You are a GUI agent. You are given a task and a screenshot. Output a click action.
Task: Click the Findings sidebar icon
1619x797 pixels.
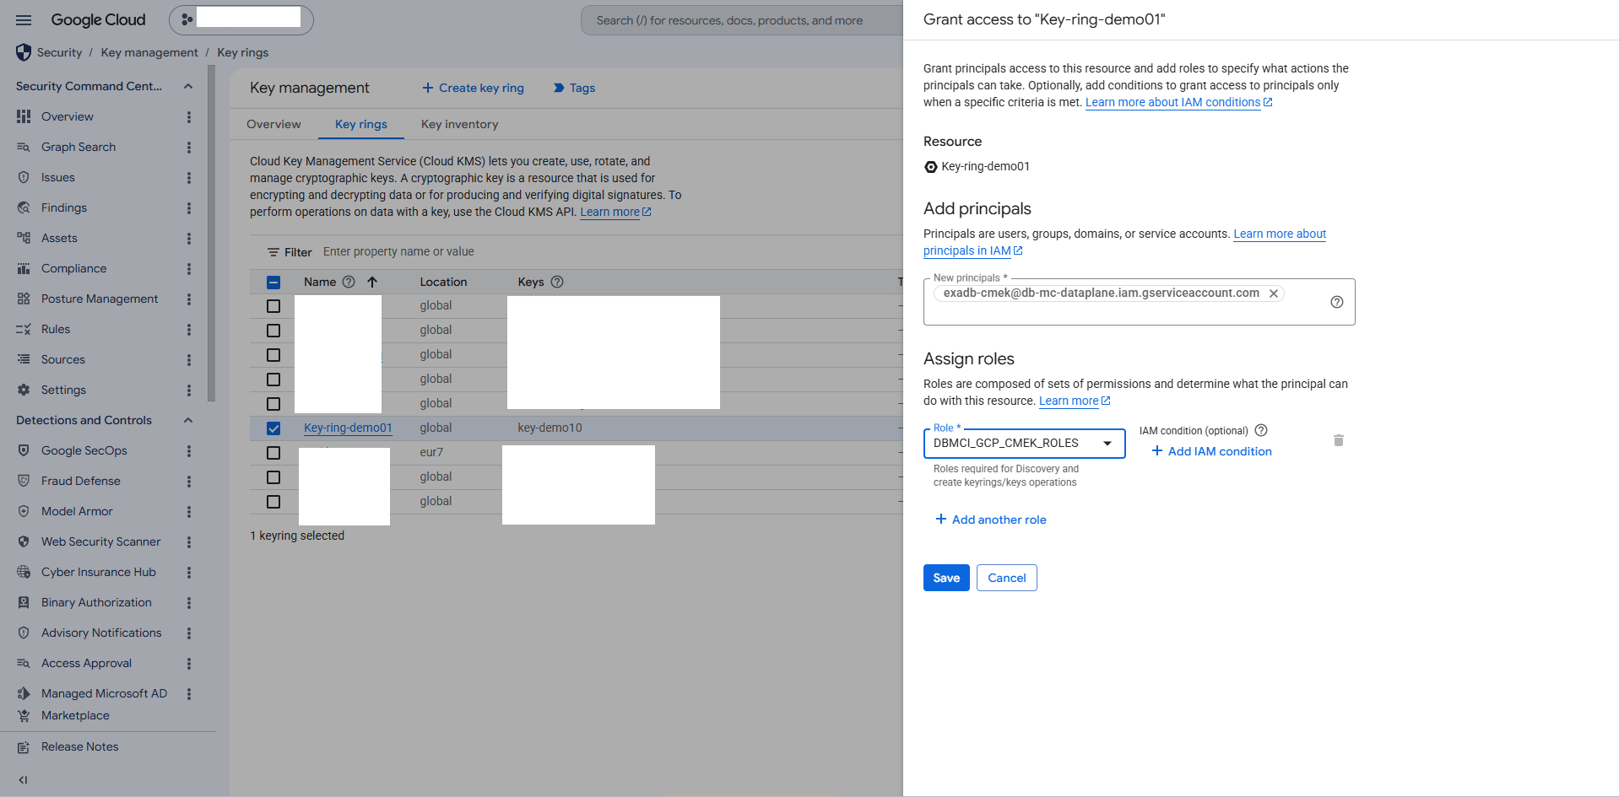pyautogui.click(x=24, y=207)
